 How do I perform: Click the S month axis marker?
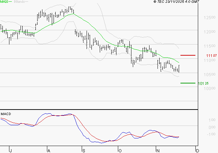click(83, 151)
